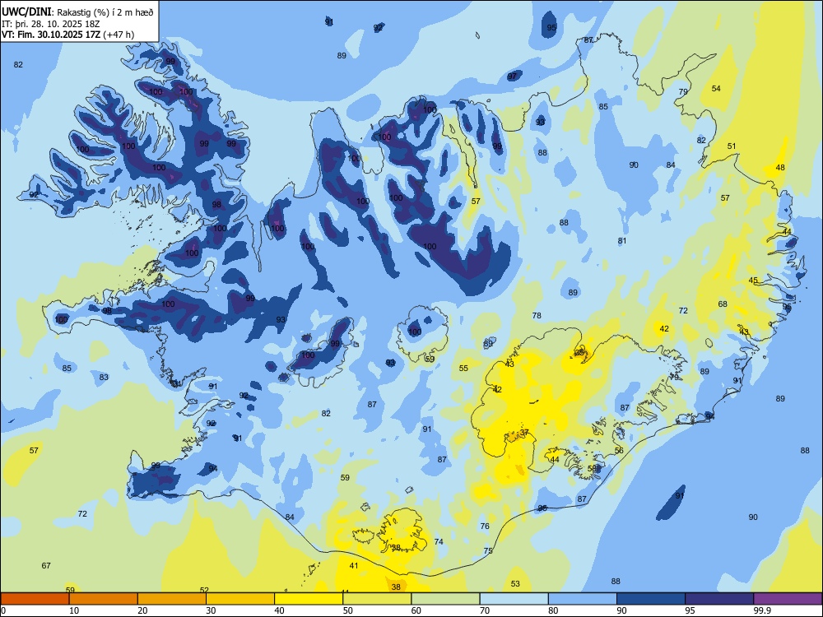The image size is (823, 617).
Task: Select the pale blue 70–80 legend swatch
Action: click(x=514, y=599)
